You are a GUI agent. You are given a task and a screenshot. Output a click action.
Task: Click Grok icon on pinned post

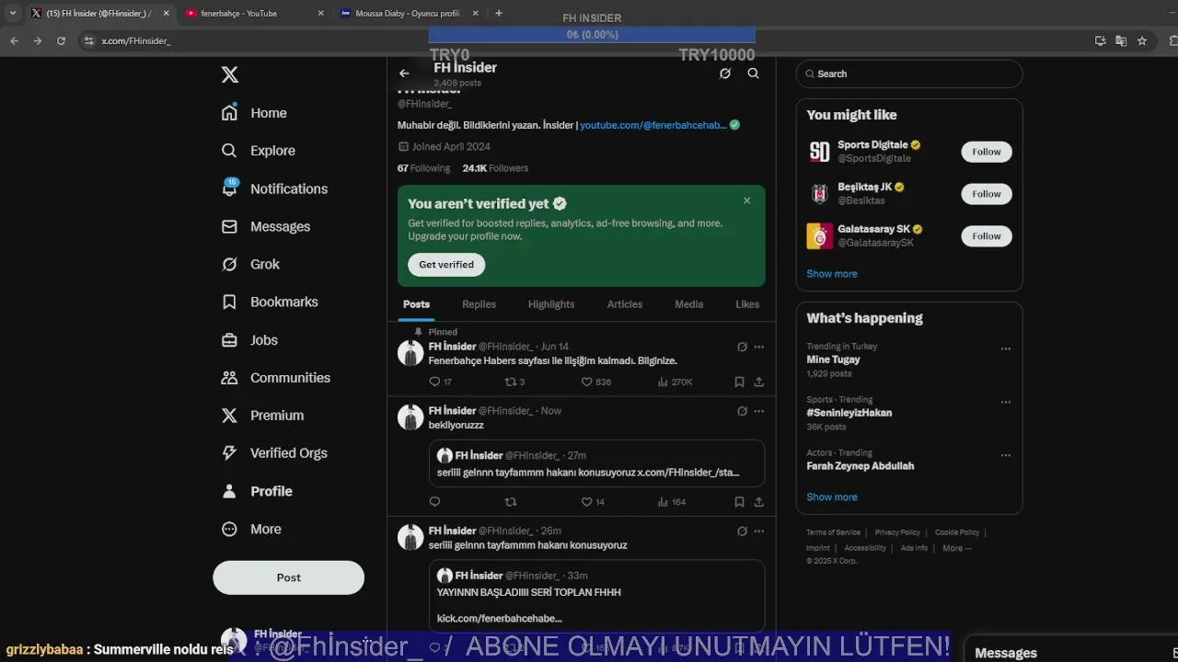pyautogui.click(x=742, y=347)
